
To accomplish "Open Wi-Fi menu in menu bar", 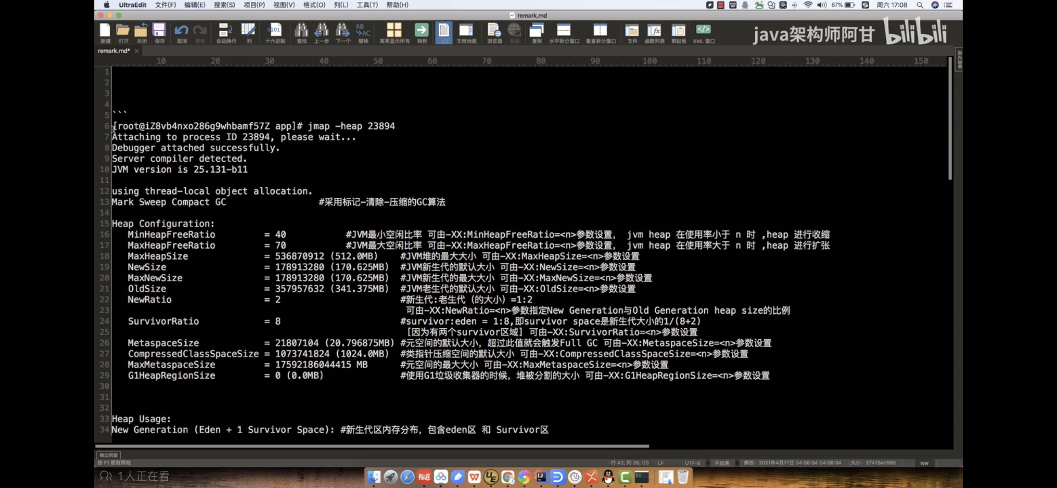I will tap(808, 5).
